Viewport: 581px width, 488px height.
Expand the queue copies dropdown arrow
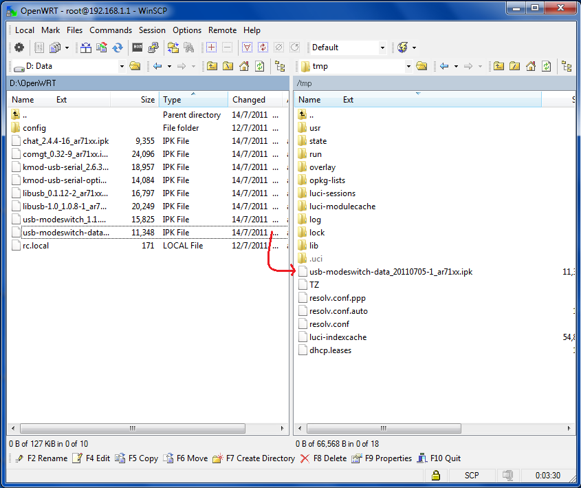click(67, 47)
